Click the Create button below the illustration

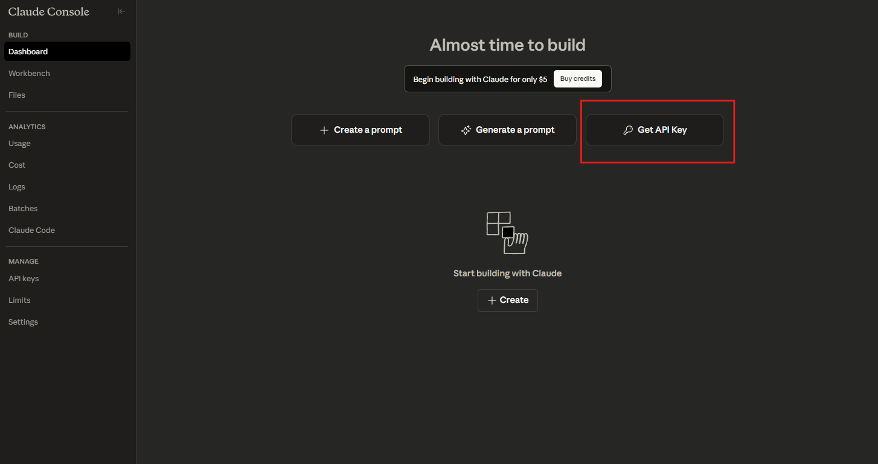508,300
